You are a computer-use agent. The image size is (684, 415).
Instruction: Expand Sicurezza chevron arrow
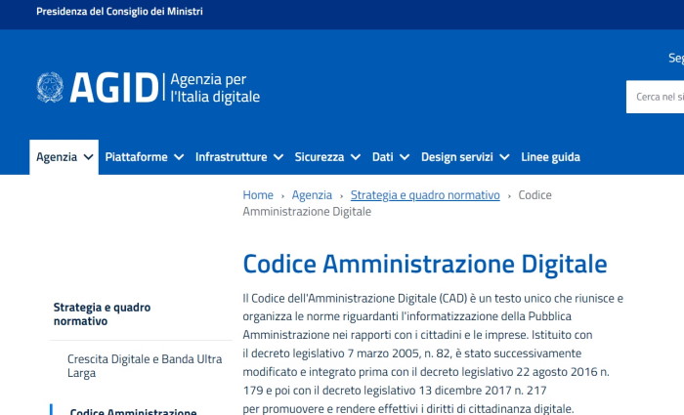pos(356,157)
